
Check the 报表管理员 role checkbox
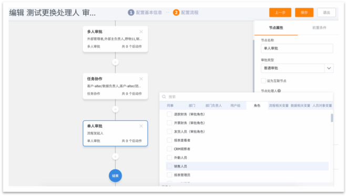pos(169,175)
